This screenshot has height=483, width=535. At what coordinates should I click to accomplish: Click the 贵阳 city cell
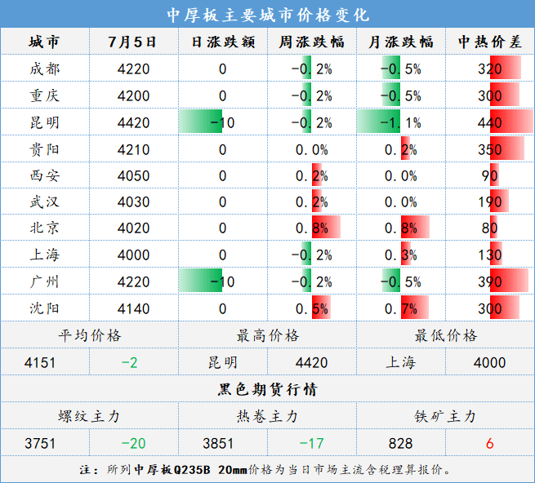tap(45, 149)
